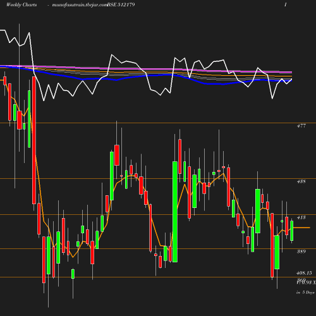Click the 413 price level label
Viewport: 316px width, 316px height.
[x=301, y=217]
